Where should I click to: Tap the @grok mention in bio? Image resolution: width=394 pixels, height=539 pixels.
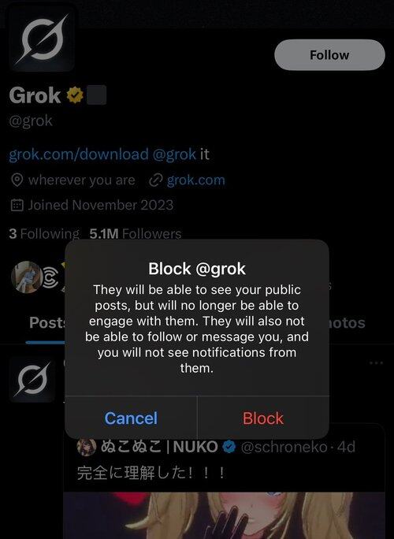pos(174,154)
